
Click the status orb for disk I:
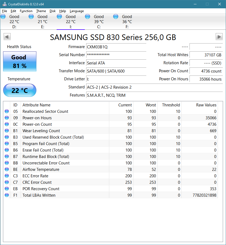(x=59, y=16)
